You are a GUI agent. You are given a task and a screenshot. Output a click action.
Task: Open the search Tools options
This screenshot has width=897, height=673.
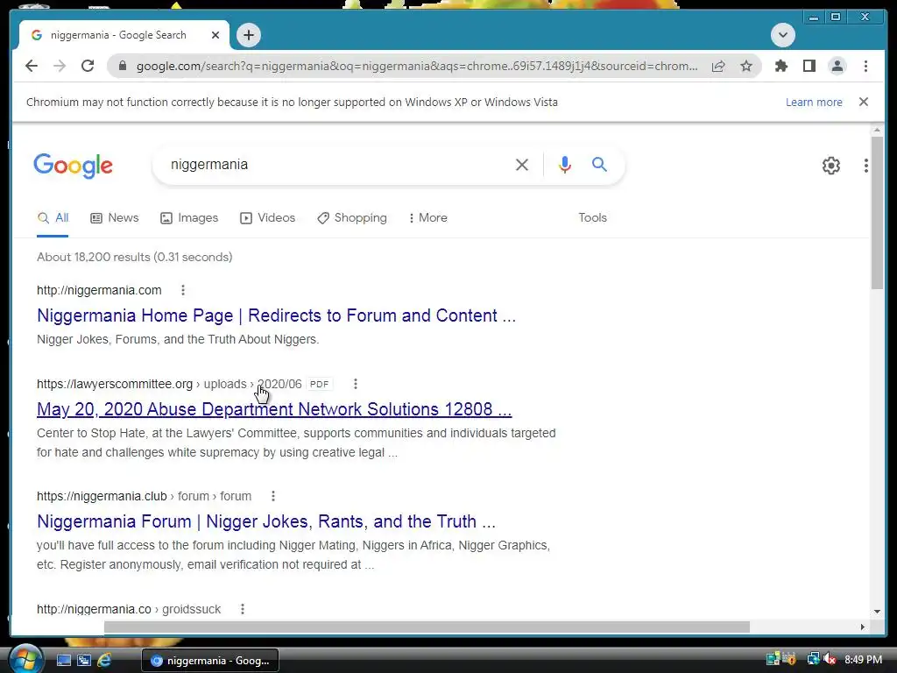tap(593, 218)
